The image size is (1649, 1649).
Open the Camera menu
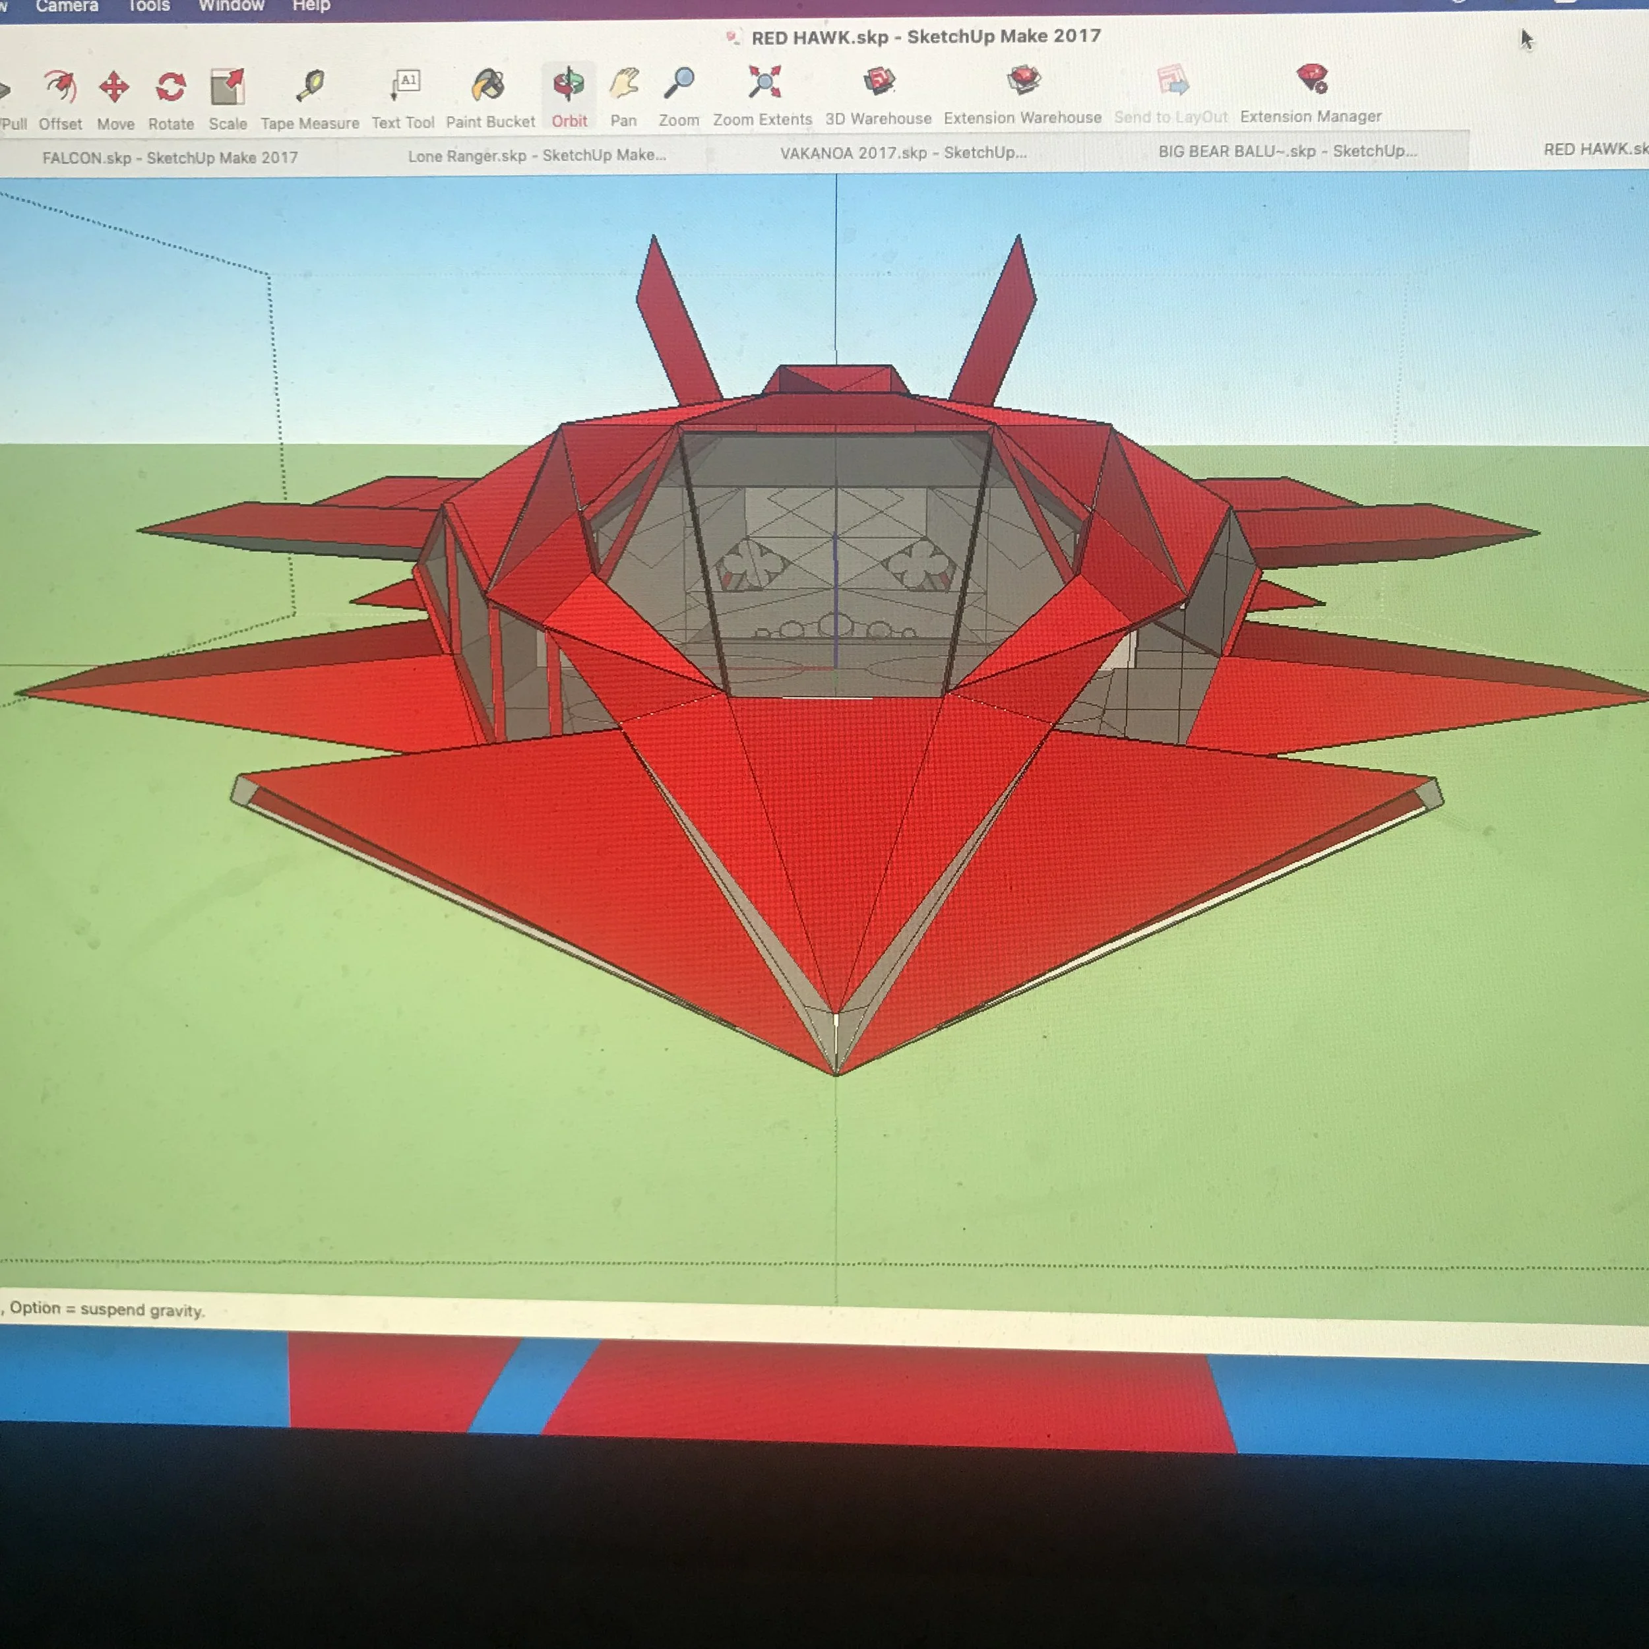[67, 6]
